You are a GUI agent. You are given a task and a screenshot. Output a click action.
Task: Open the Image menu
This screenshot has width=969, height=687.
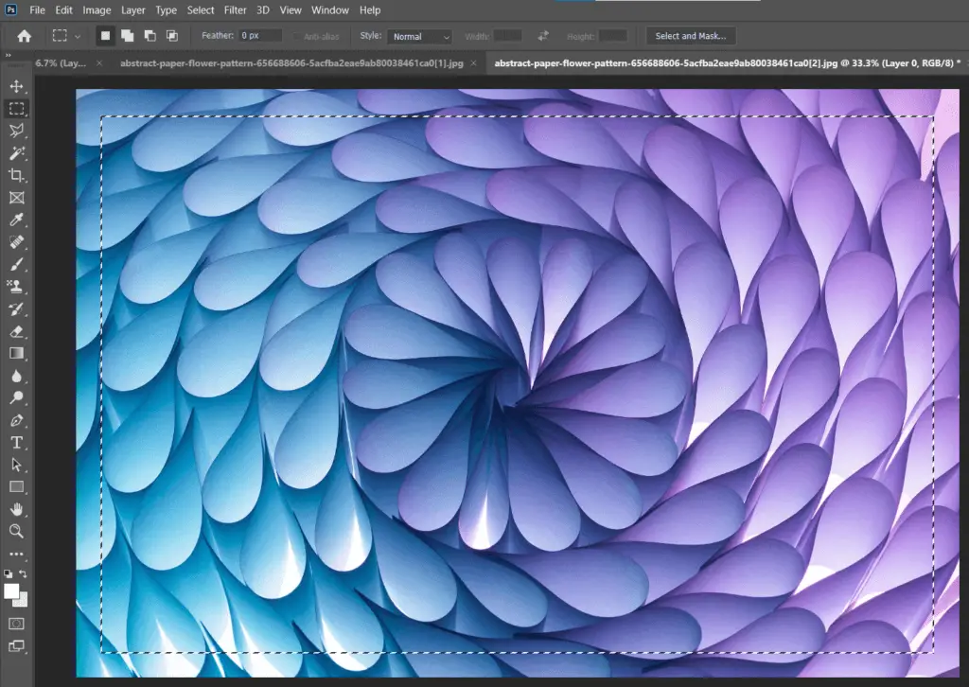[x=97, y=9]
